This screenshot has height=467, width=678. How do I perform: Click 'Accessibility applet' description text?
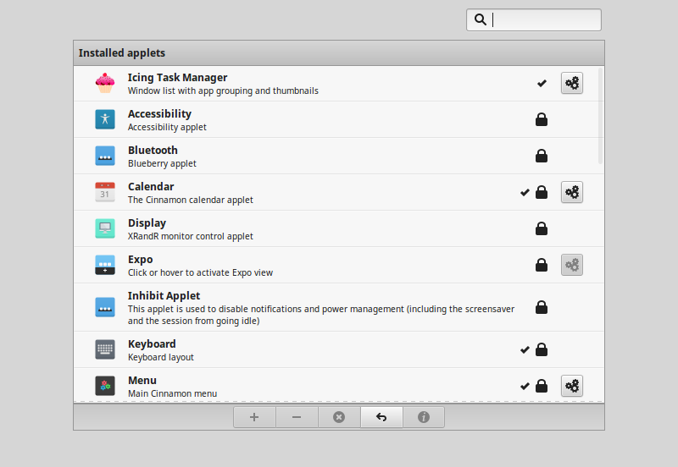click(x=167, y=127)
